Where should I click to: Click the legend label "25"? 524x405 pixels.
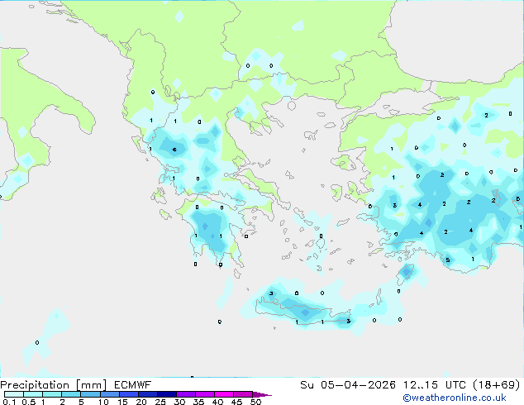[160, 402]
